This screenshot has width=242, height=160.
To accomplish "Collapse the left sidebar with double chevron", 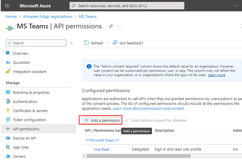I will (72, 43).
